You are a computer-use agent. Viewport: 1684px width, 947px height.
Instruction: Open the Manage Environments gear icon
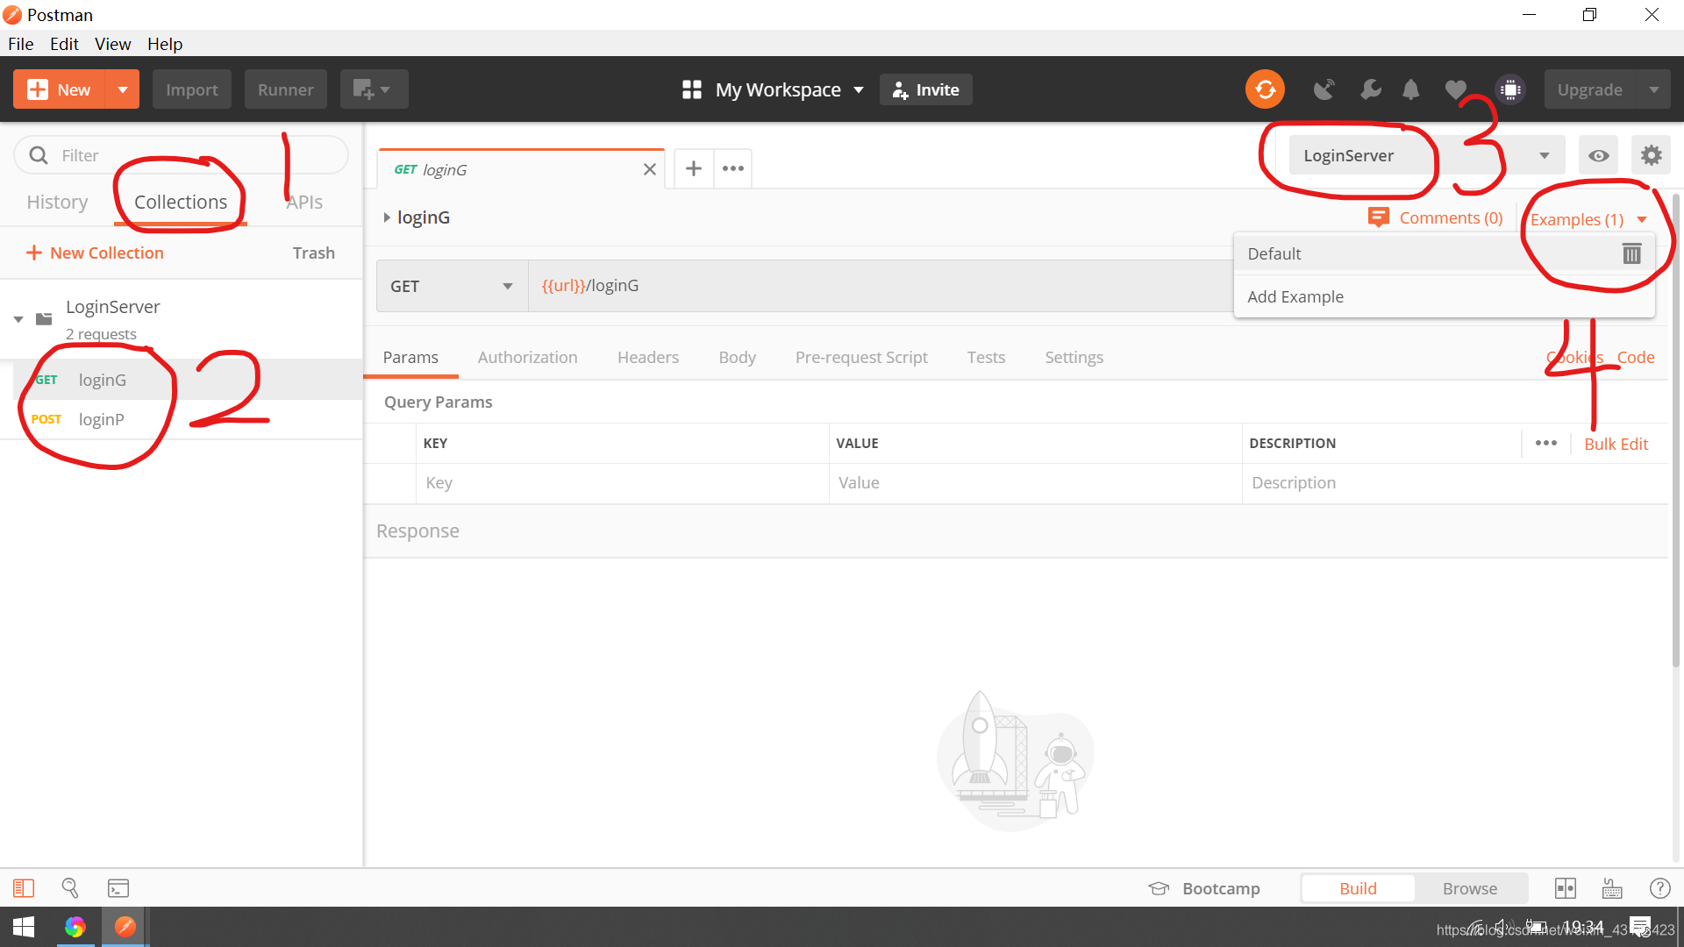pyautogui.click(x=1651, y=155)
